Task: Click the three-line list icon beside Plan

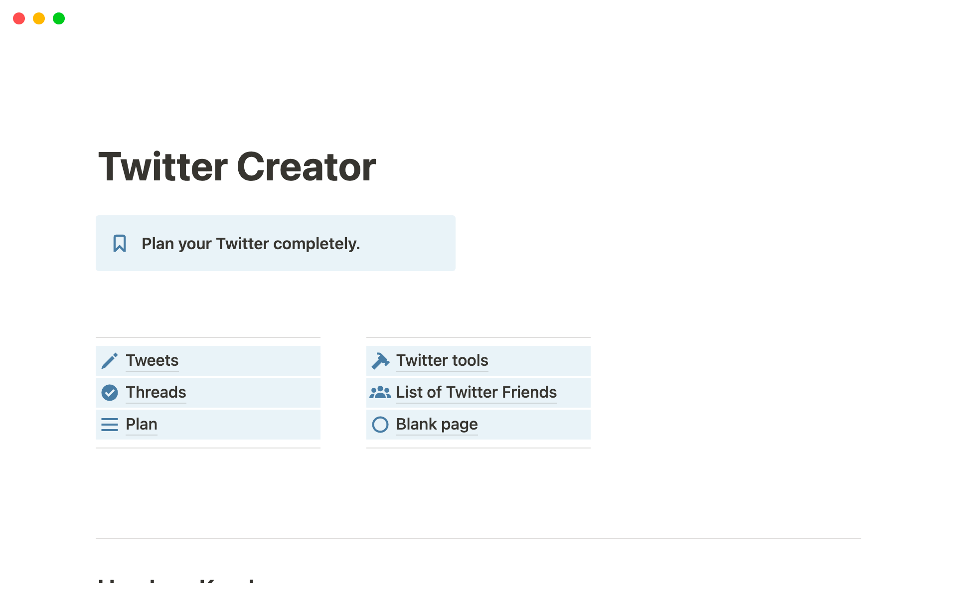Action: point(110,425)
